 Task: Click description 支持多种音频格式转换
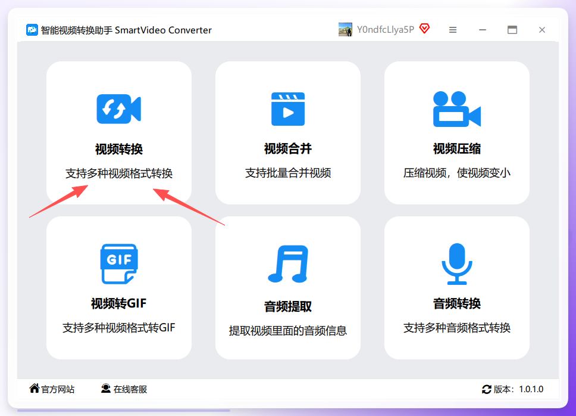pyautogui.click(x=457, y=327)
